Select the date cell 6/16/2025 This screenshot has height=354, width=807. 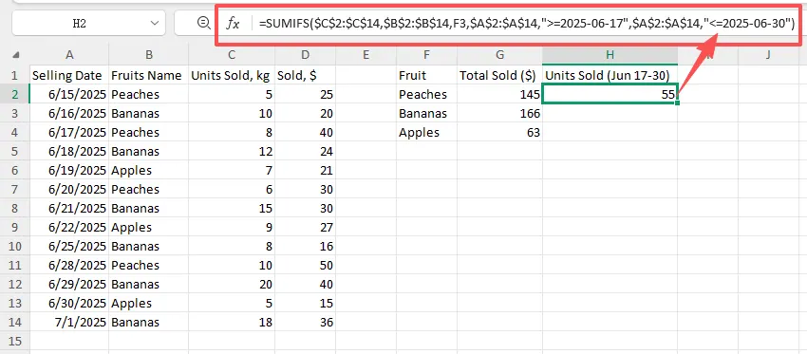[x=69, y=114]
